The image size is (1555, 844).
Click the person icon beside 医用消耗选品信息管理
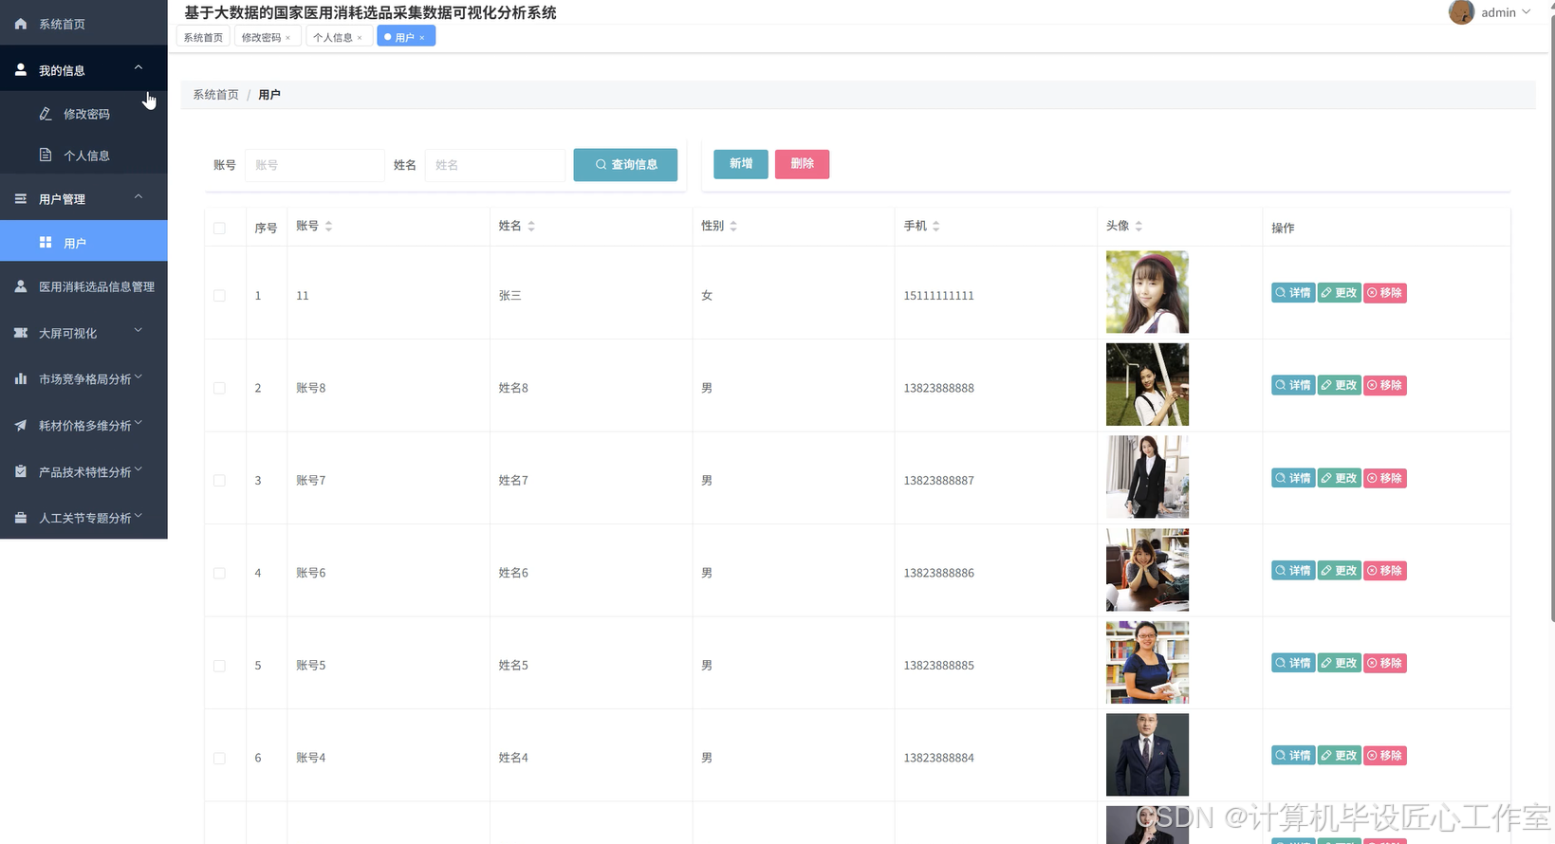[21, 286]
